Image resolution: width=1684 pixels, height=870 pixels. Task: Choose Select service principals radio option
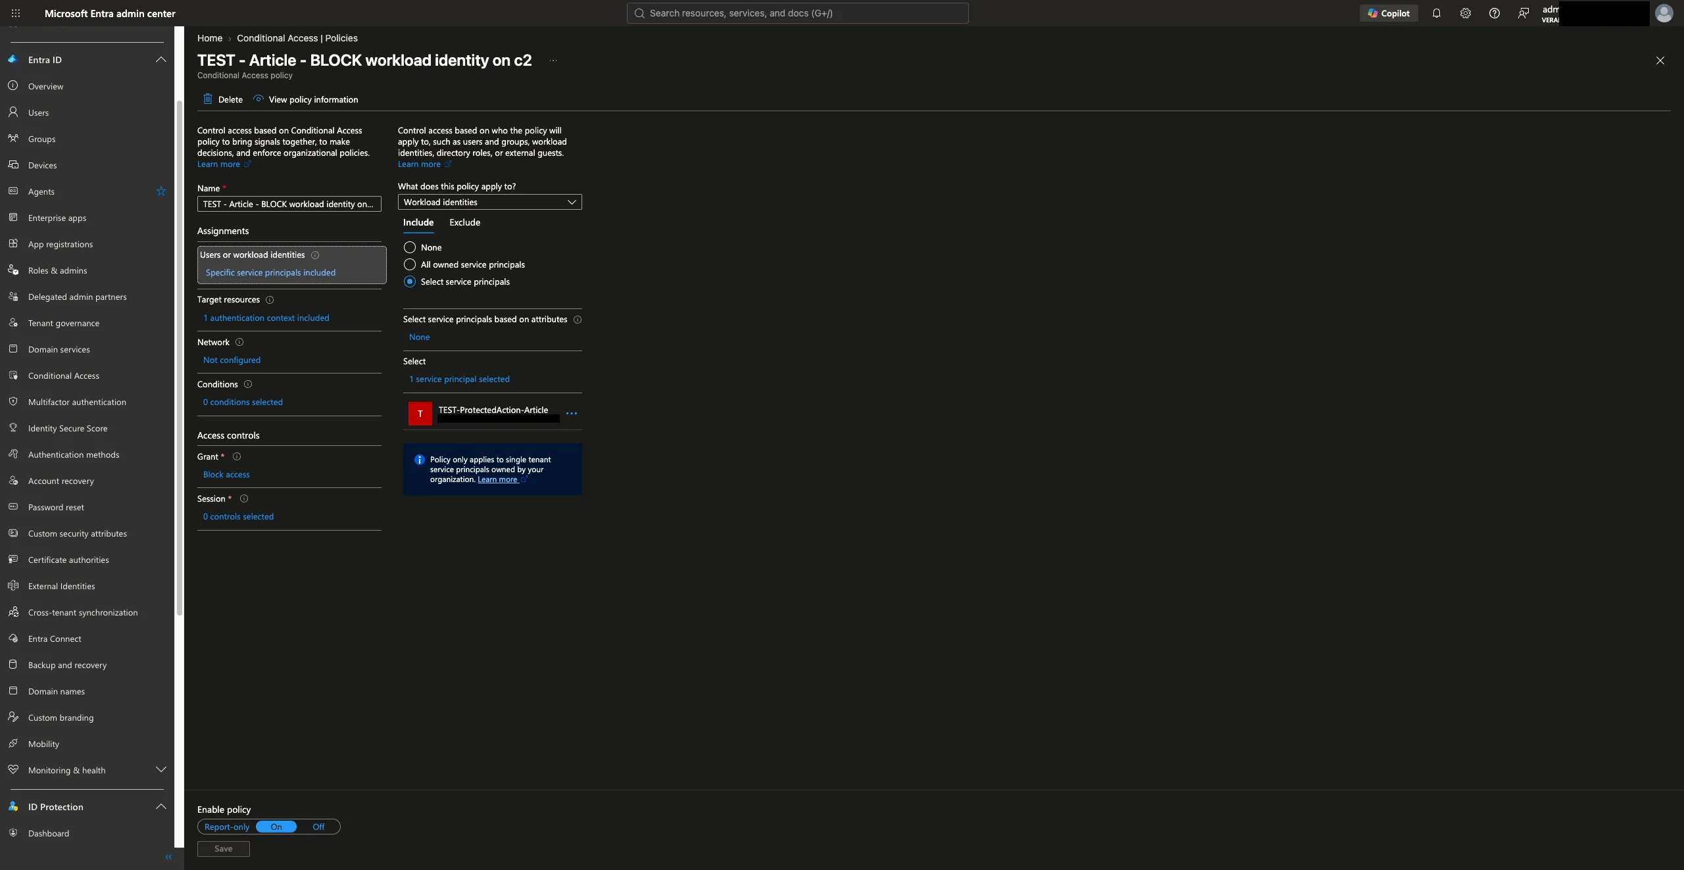point(410,282)
